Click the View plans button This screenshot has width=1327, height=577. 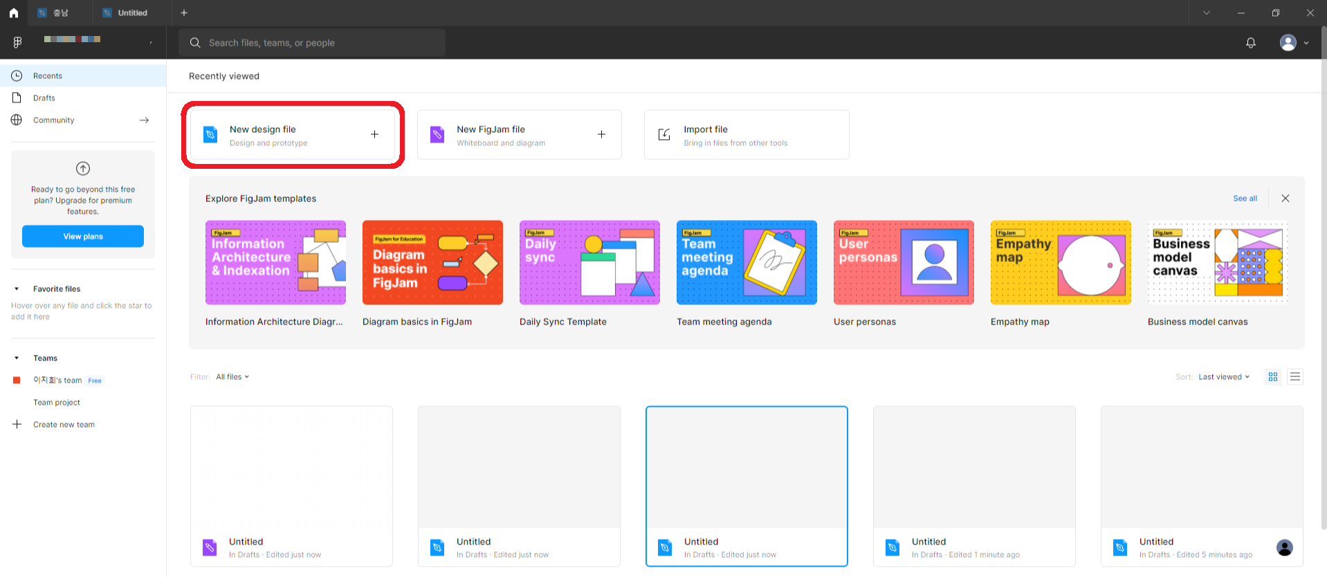83,236
